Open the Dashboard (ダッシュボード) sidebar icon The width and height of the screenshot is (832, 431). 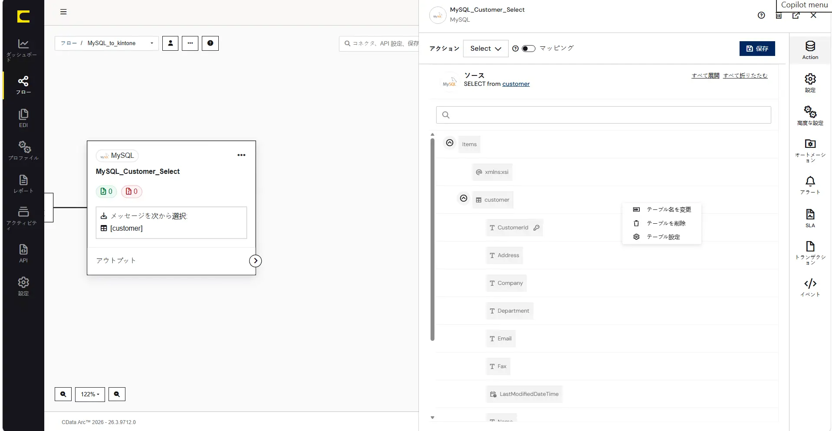23,49
